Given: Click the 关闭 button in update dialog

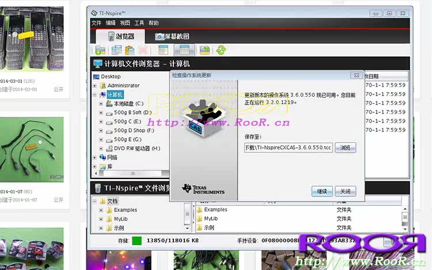Looking at the screenshot, I should coord(345,191).
